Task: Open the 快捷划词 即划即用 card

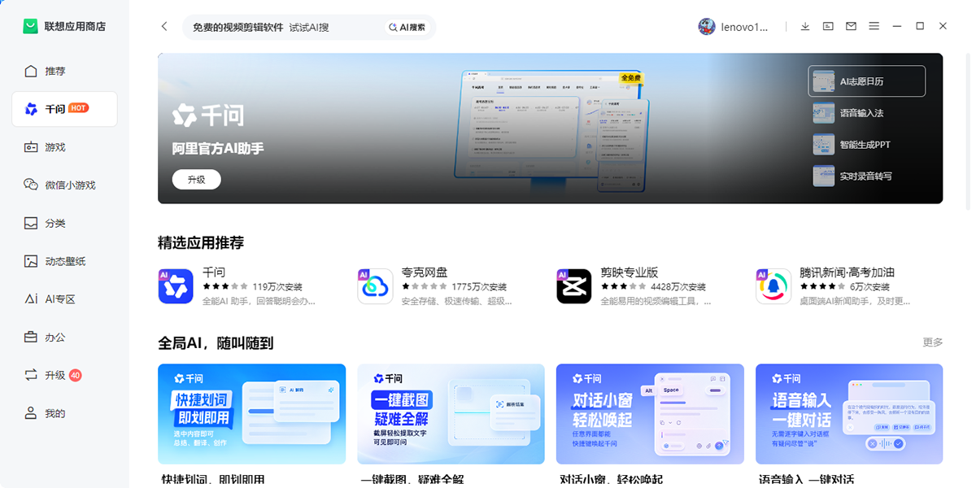Action: pyautogui.click(x=252, y=414)
